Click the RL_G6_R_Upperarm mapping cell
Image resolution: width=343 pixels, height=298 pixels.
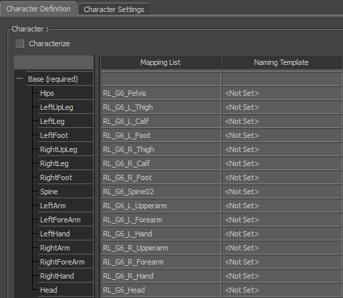click(160, 248)
